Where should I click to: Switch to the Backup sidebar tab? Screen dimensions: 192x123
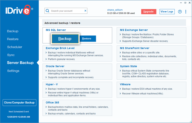12,31
